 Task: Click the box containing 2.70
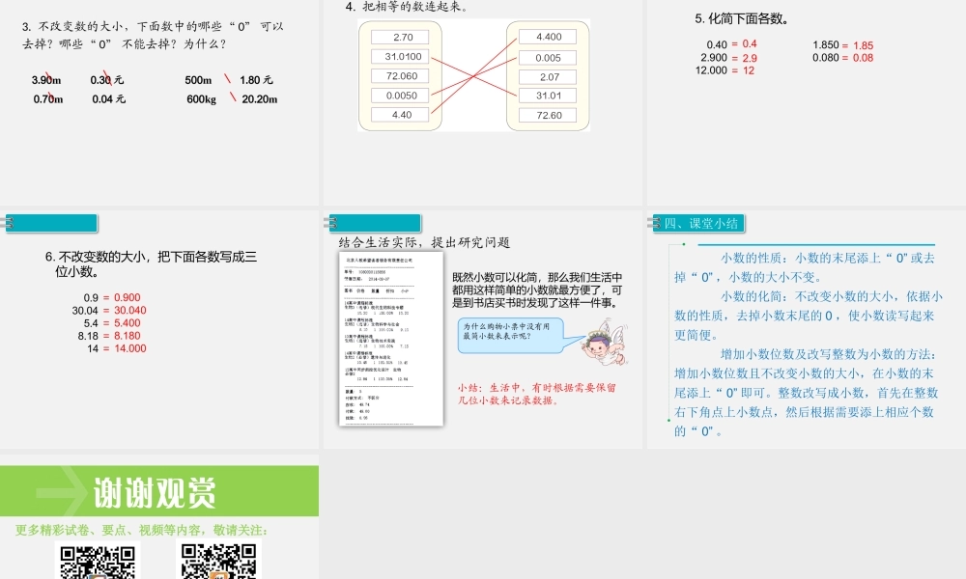click(400, 36)
